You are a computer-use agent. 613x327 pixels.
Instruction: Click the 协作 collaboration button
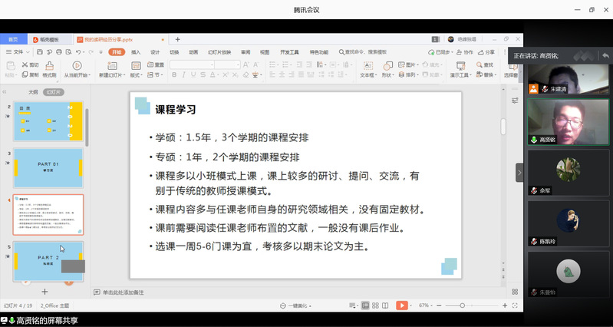click(465, 51)
